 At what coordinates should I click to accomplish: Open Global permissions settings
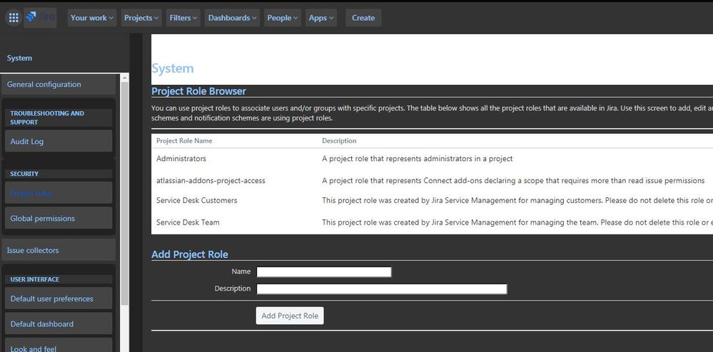click(x=59, y=219)
